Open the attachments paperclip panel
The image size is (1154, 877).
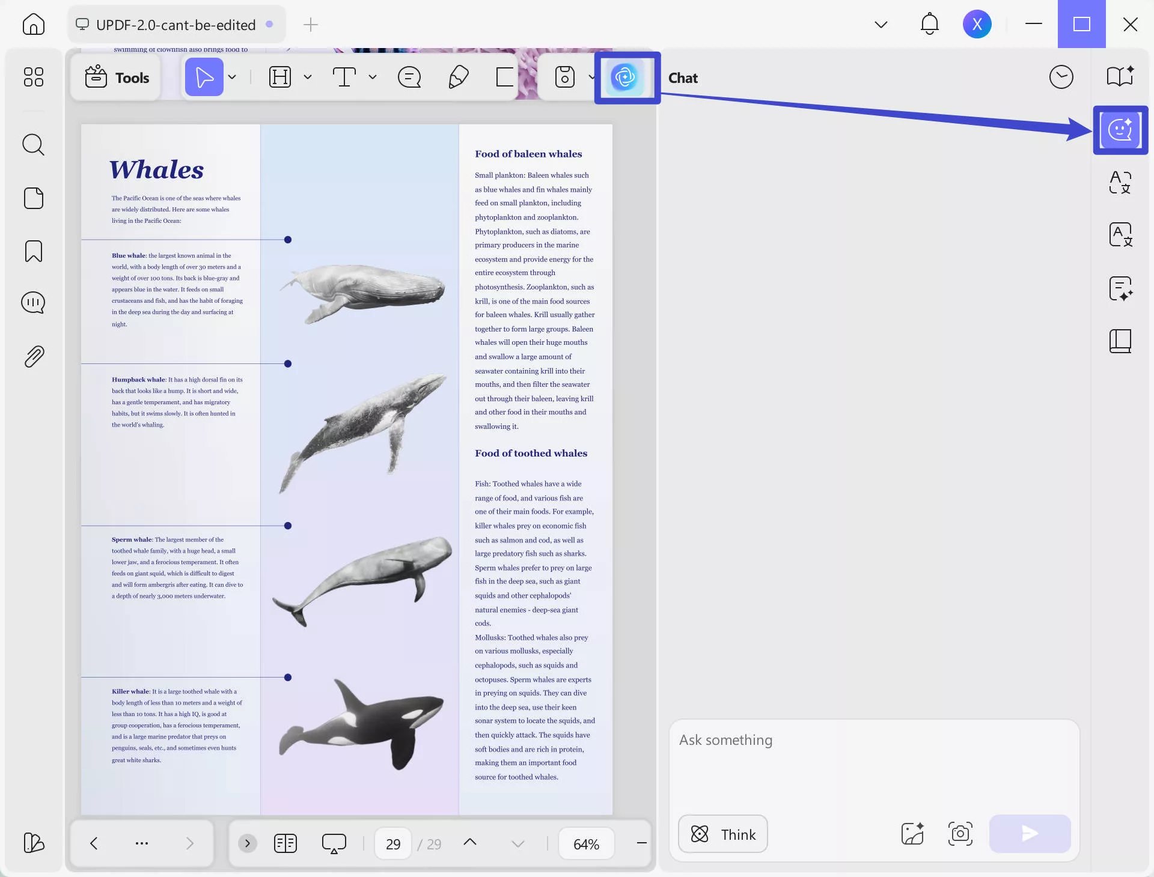[34, 357]
